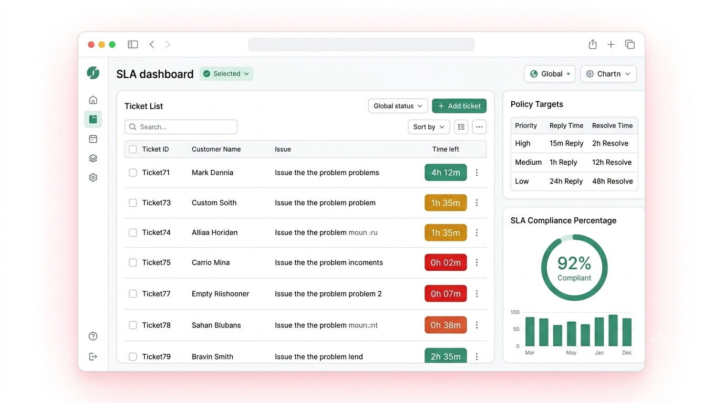Open row menu for Ticket77
The width and height of the screenshot is (723, 403).
[x=477, y=294]
